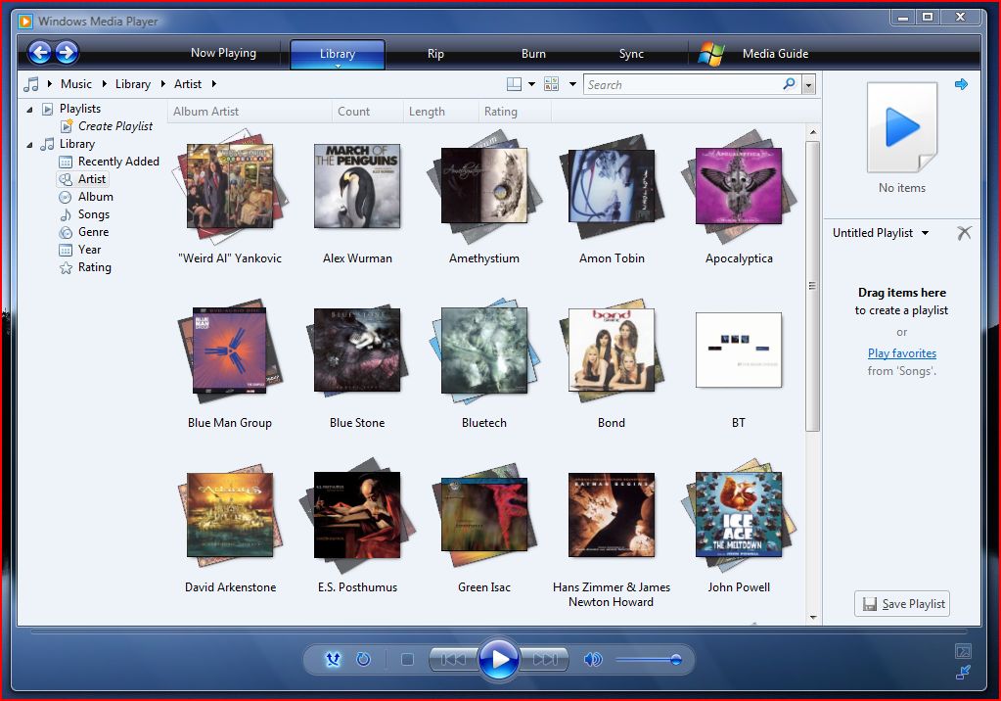
Task: Click the Recently Added calendar icon
Action: coord(66,162)
